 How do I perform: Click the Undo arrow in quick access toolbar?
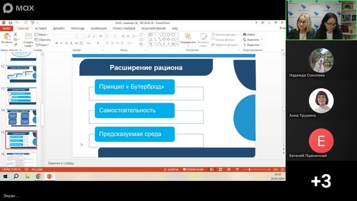point(17,23)
